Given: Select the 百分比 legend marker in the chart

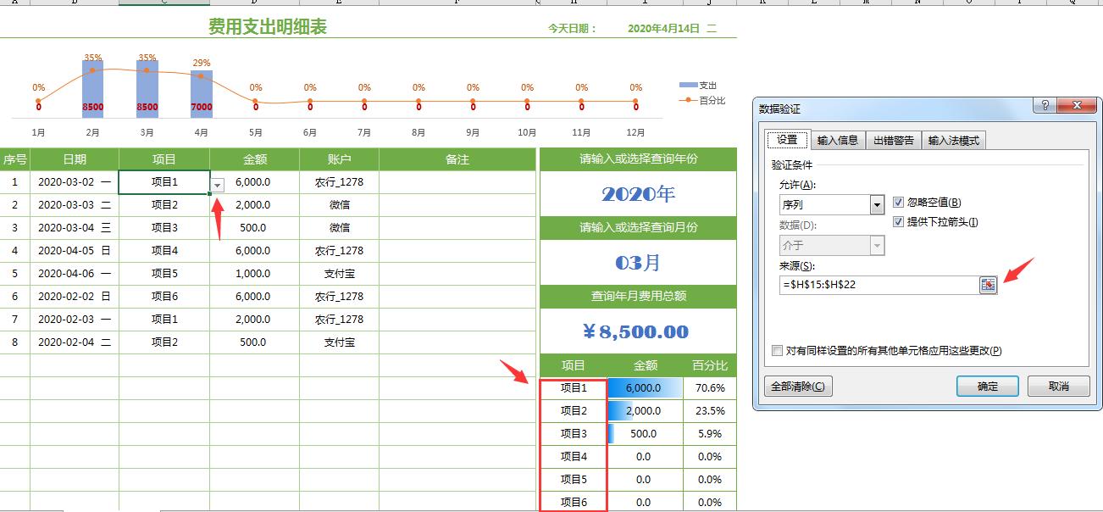Looking at the screenshot, I should (x=686, y=99).
